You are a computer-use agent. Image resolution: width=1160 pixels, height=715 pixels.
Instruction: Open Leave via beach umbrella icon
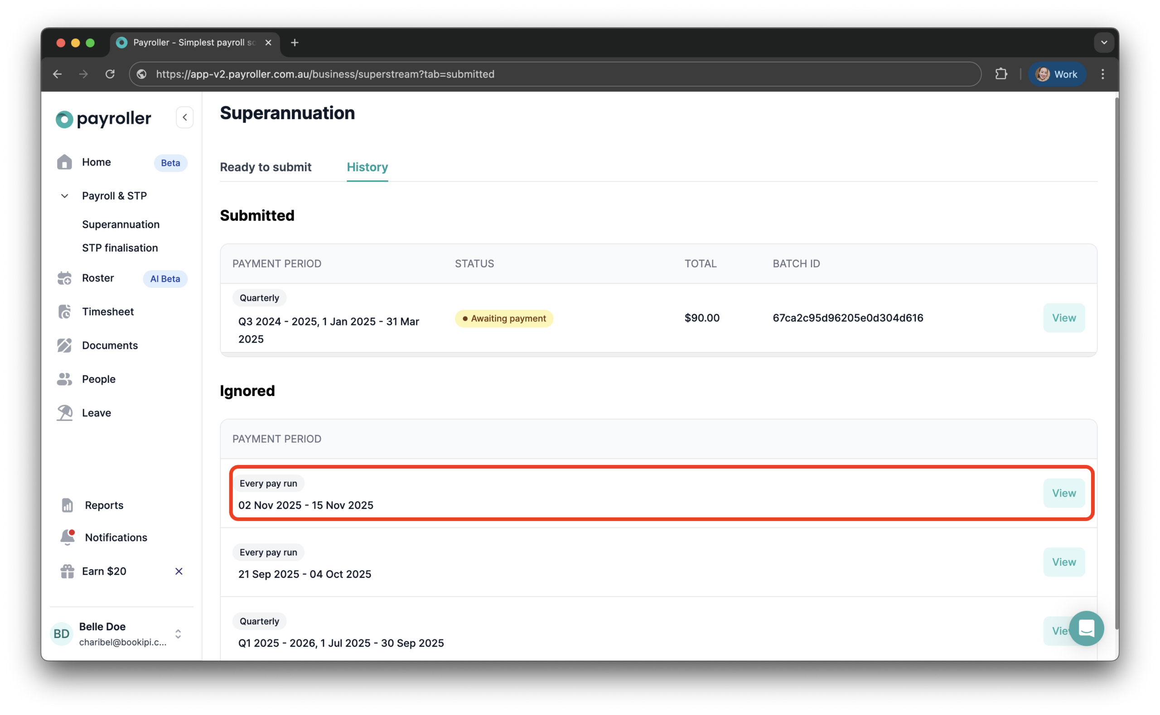pyautogui.click(x=64, y=413)
